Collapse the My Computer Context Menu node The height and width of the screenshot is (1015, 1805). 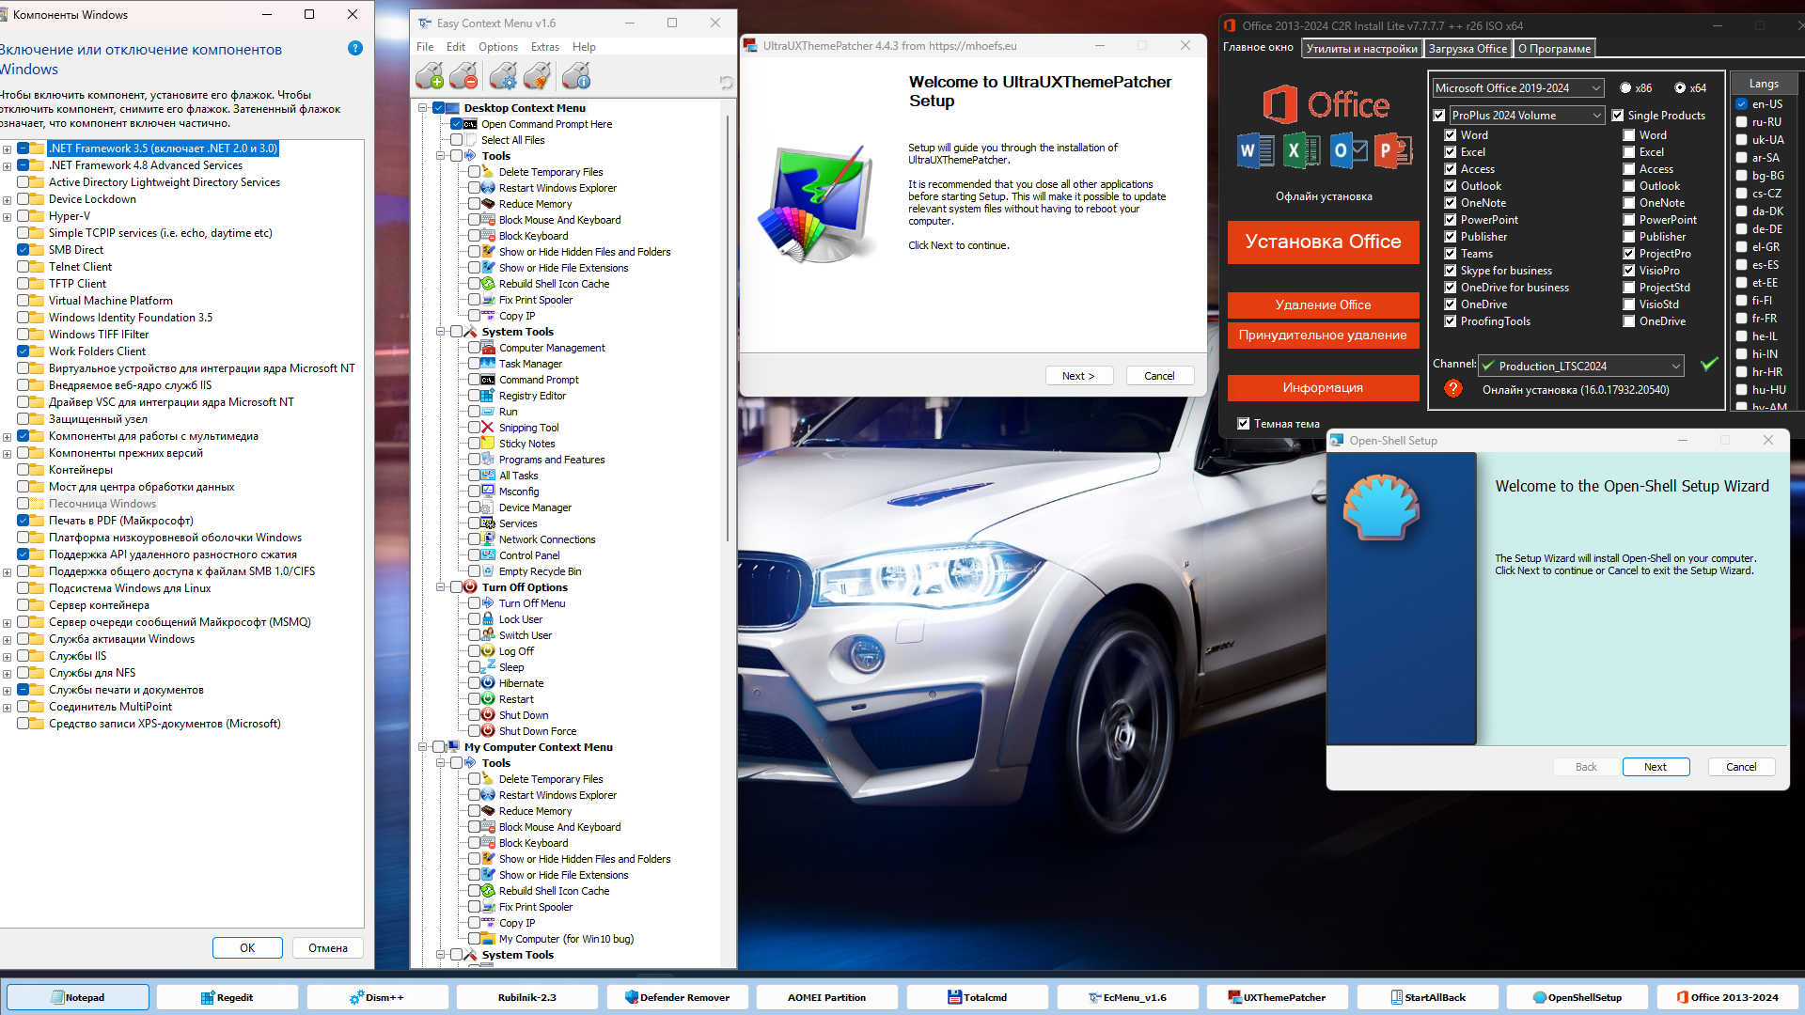(x=423, y=747)
